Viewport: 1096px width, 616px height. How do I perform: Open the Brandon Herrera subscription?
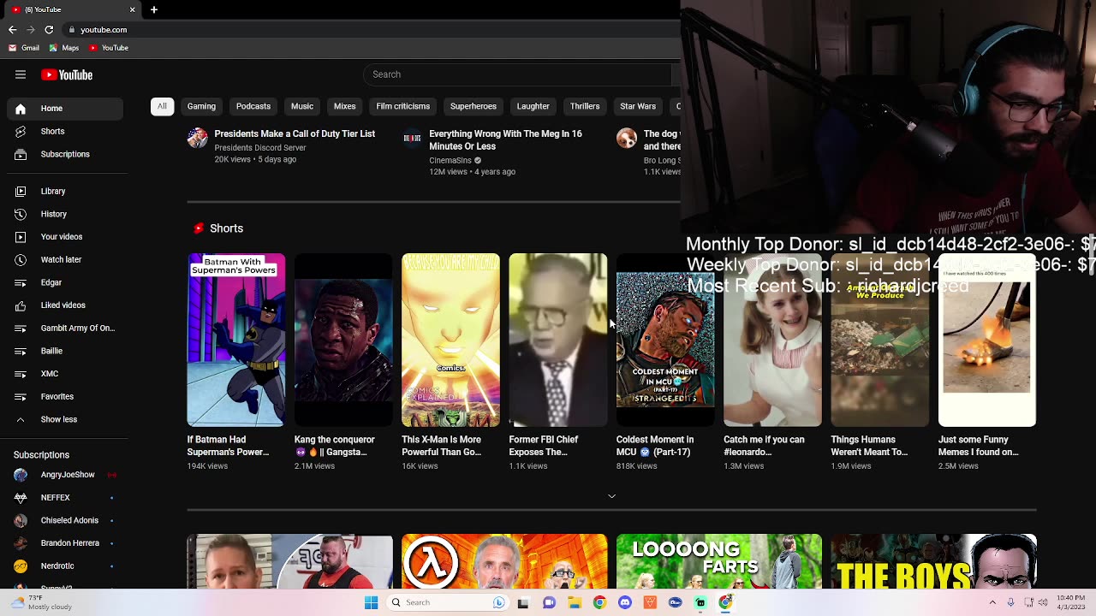pos(64,543)
